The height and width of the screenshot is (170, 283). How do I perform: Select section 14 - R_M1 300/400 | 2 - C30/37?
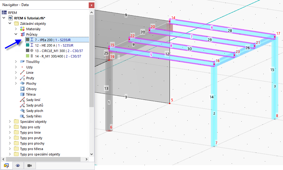pyautogui.click(x=58, y=56)
